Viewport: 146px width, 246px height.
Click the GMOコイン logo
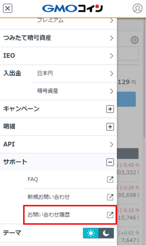(72, 8)
